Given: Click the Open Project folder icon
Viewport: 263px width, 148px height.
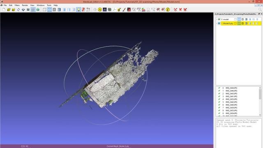Looking at the screenshot, I should tap(9, 10).
